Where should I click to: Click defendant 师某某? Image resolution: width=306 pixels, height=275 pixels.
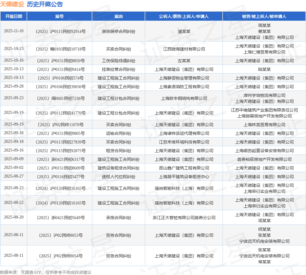(264, 229)
